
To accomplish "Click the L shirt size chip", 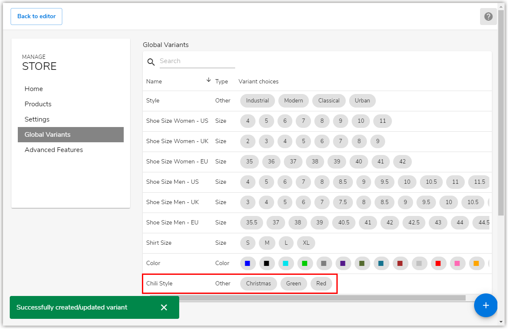I will point(286,243).
